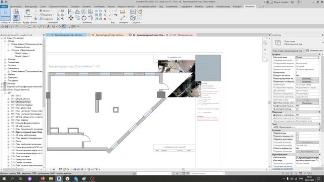Open the Вставить ribbon tab
This screenshot has width=324, height=182.
pos(87,7)
